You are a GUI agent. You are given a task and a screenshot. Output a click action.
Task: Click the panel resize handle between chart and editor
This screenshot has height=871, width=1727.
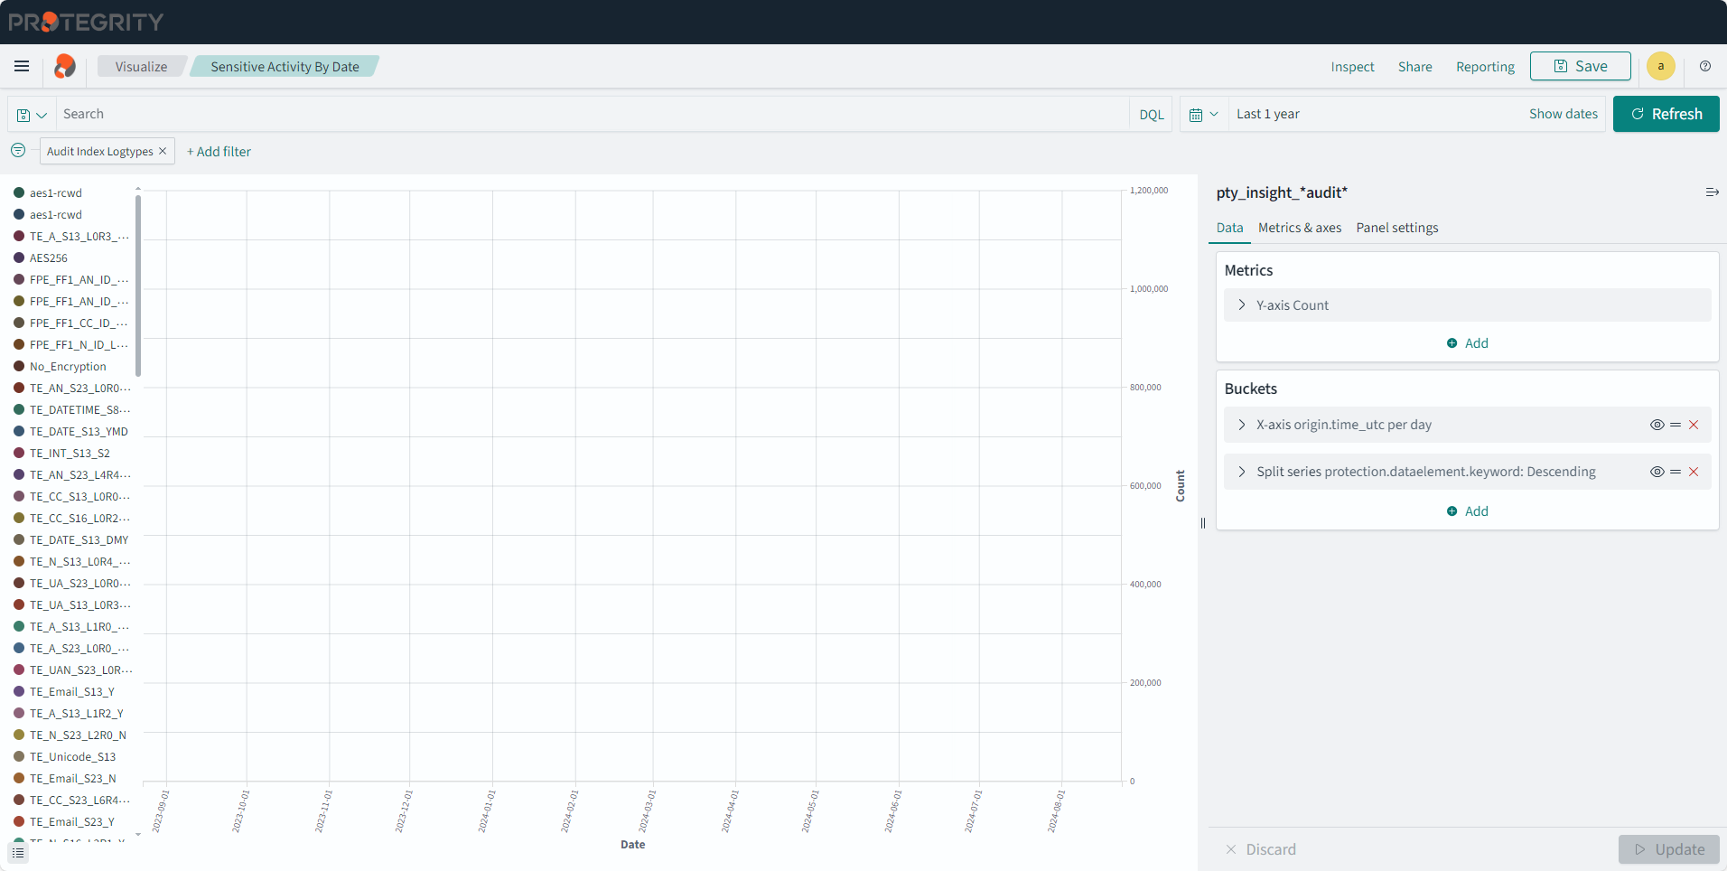tap(1203, 522)
